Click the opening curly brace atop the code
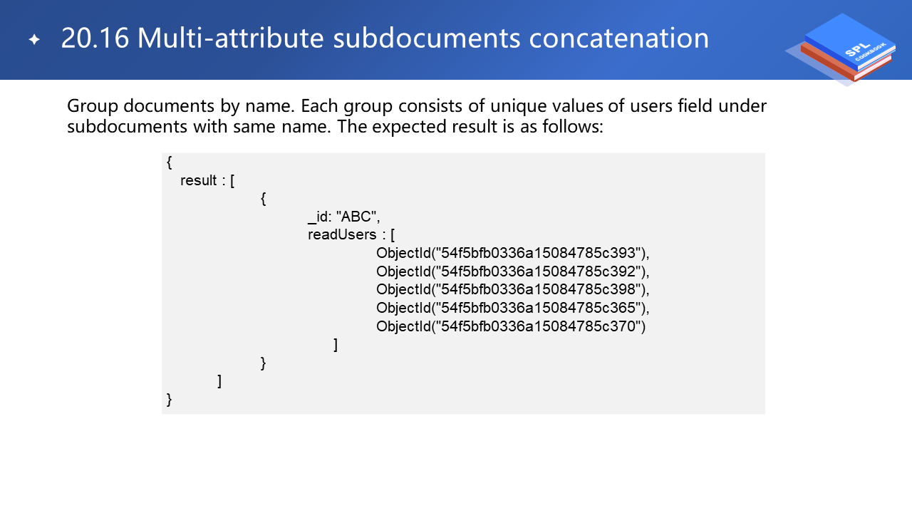Image resolution: width=912 pixels, height=513 pixels. pyautogui.click(x=170, y=162)
